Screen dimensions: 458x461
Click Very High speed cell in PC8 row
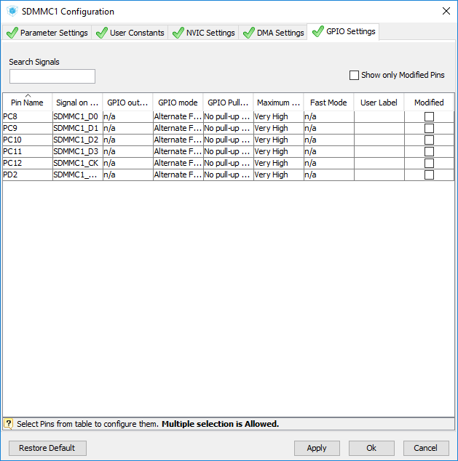278,117
